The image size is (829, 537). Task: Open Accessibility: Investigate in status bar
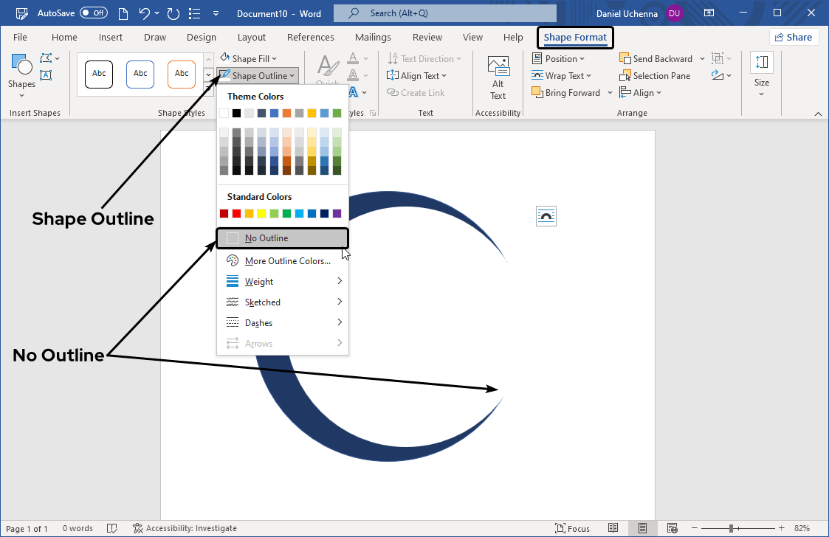[185, 528]
